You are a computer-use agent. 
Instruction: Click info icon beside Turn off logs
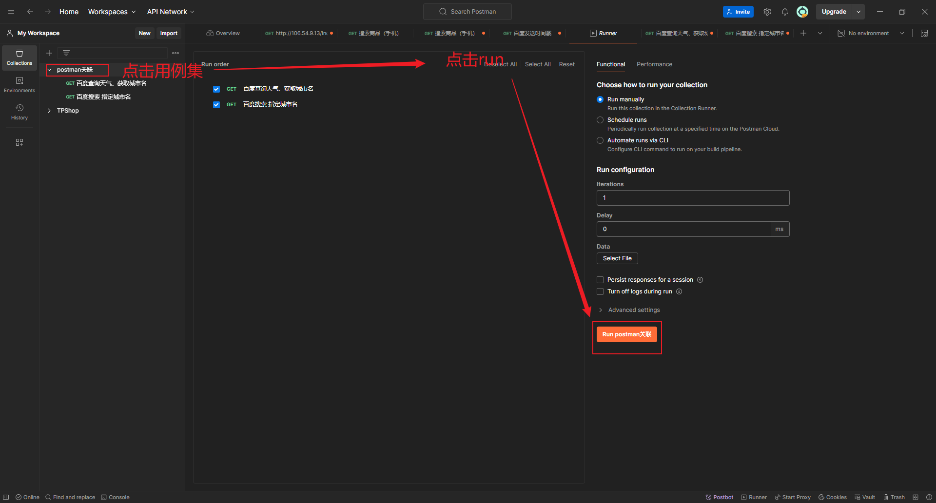[679, 291]
